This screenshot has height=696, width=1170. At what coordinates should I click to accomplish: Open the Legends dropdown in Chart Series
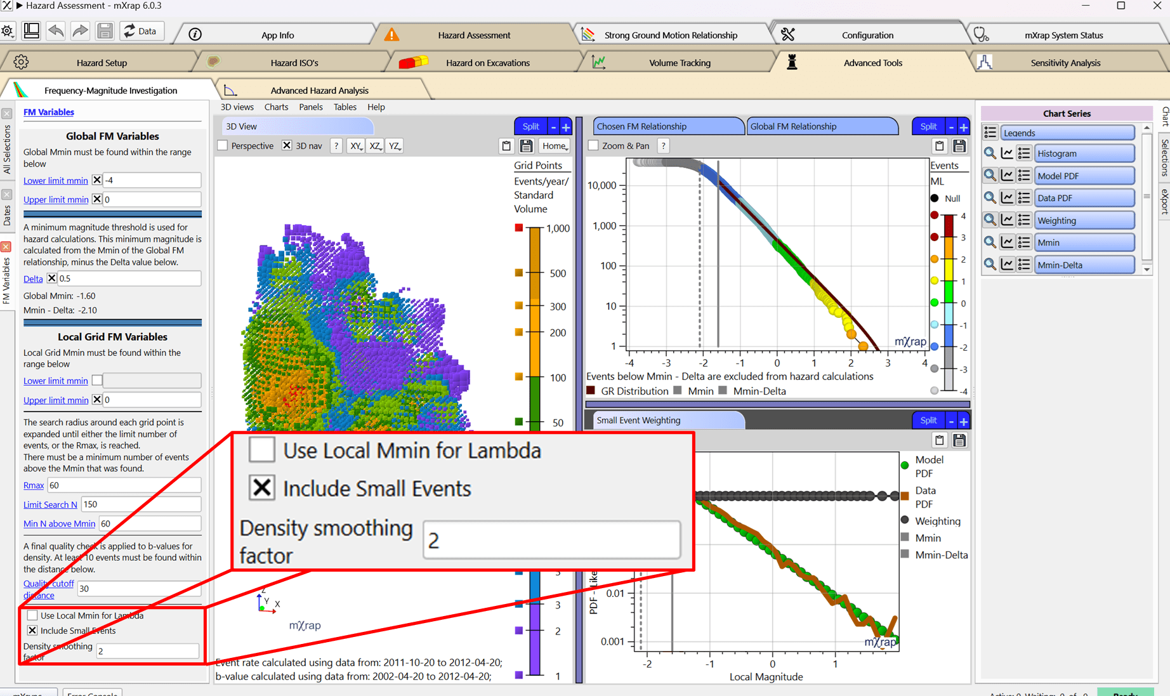click(x=1067, y=133)
